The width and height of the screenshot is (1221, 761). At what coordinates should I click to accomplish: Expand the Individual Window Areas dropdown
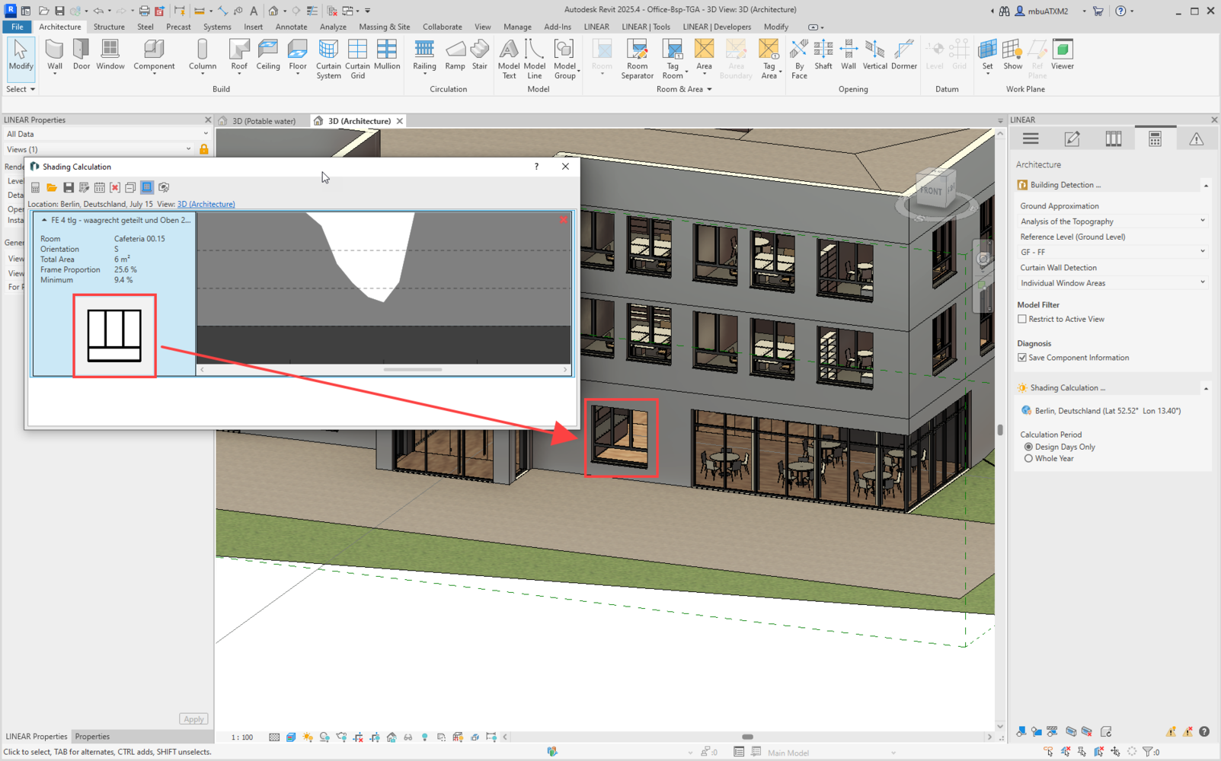1111,283
